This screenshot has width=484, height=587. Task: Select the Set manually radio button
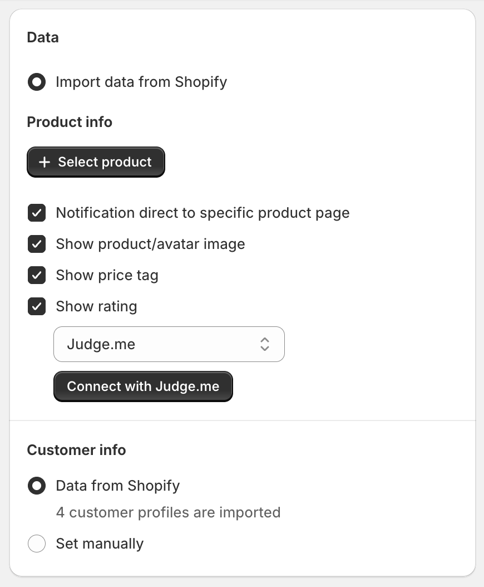(37, 544)
